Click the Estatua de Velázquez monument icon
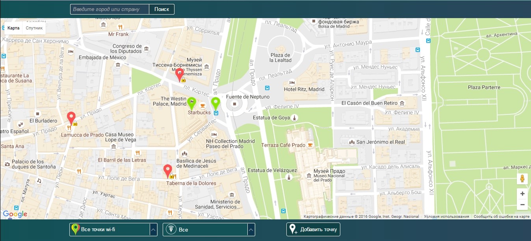Screen dimensions: 531x241 (289, 177)
